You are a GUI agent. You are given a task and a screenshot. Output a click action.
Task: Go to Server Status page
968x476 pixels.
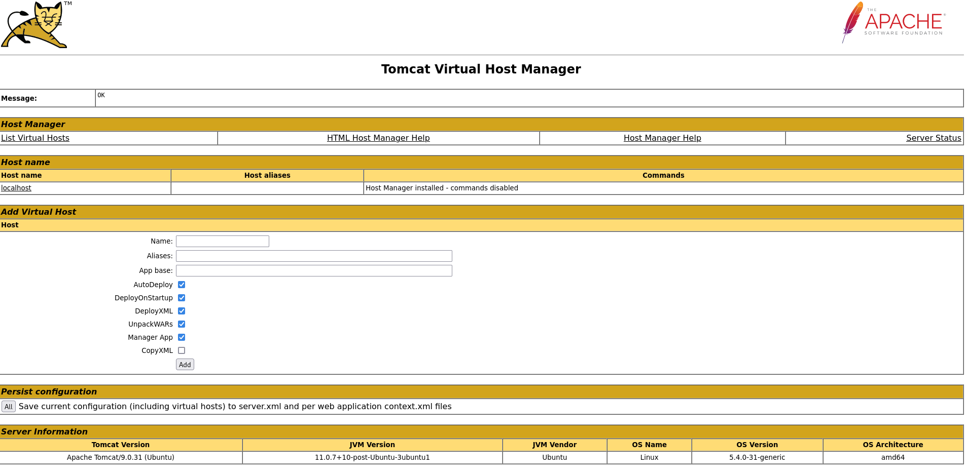pyautogui.click(x=934, y=138)
